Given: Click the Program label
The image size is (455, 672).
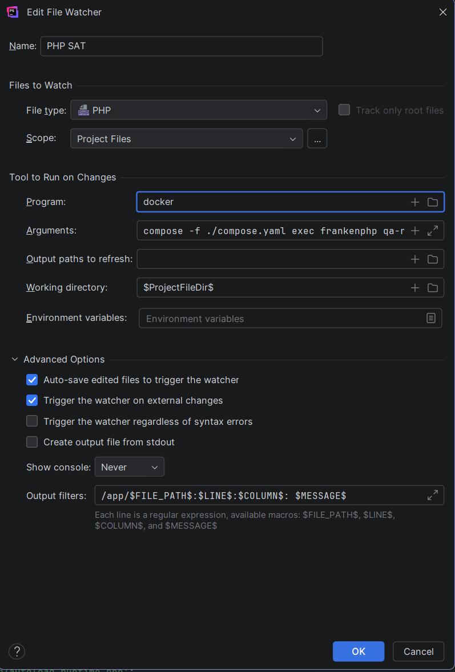Looking at the screenshot, I should (x=46, y=202).
